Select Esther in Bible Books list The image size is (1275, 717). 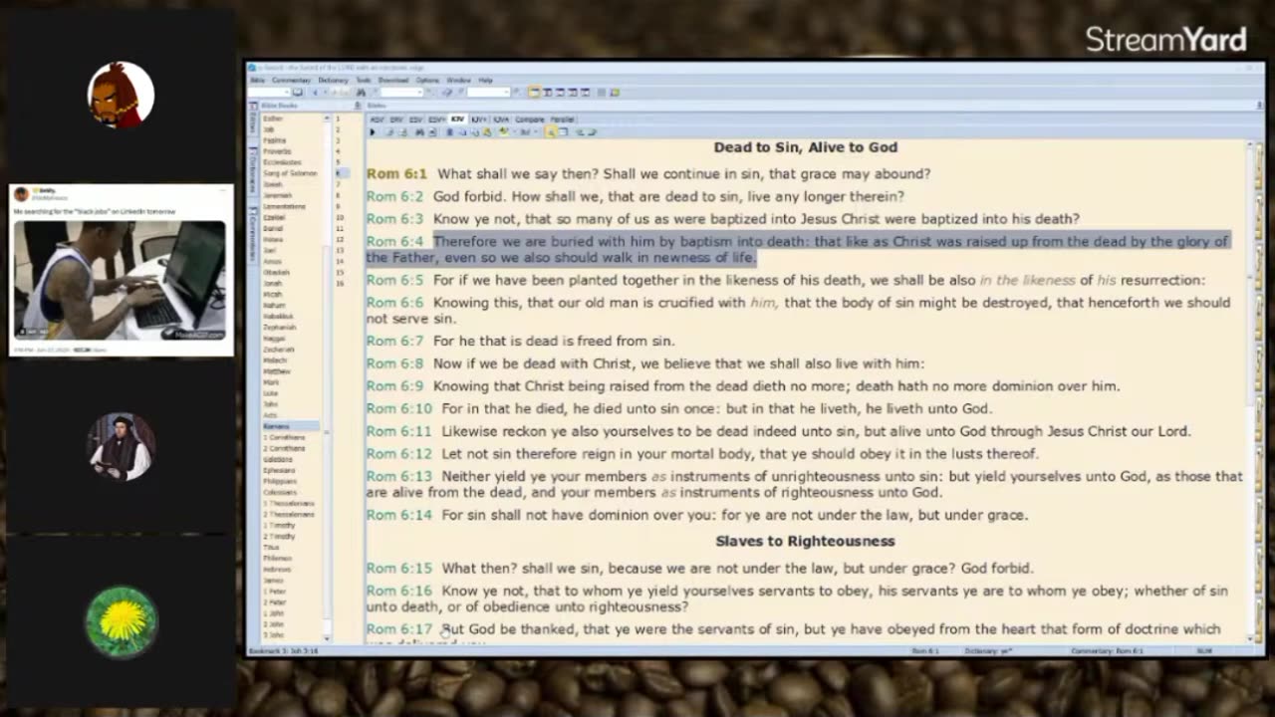point(273,118)
